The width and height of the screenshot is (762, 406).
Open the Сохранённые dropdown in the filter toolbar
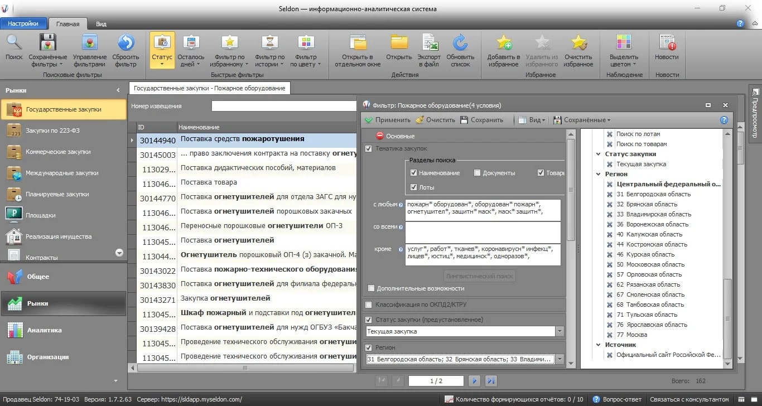pos(582,120)
